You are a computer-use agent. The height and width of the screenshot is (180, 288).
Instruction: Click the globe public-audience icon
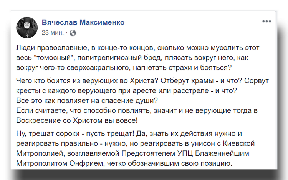coord(73,33)
